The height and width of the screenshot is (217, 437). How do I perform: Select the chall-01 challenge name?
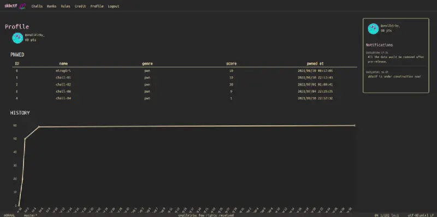tap(63, 77)
